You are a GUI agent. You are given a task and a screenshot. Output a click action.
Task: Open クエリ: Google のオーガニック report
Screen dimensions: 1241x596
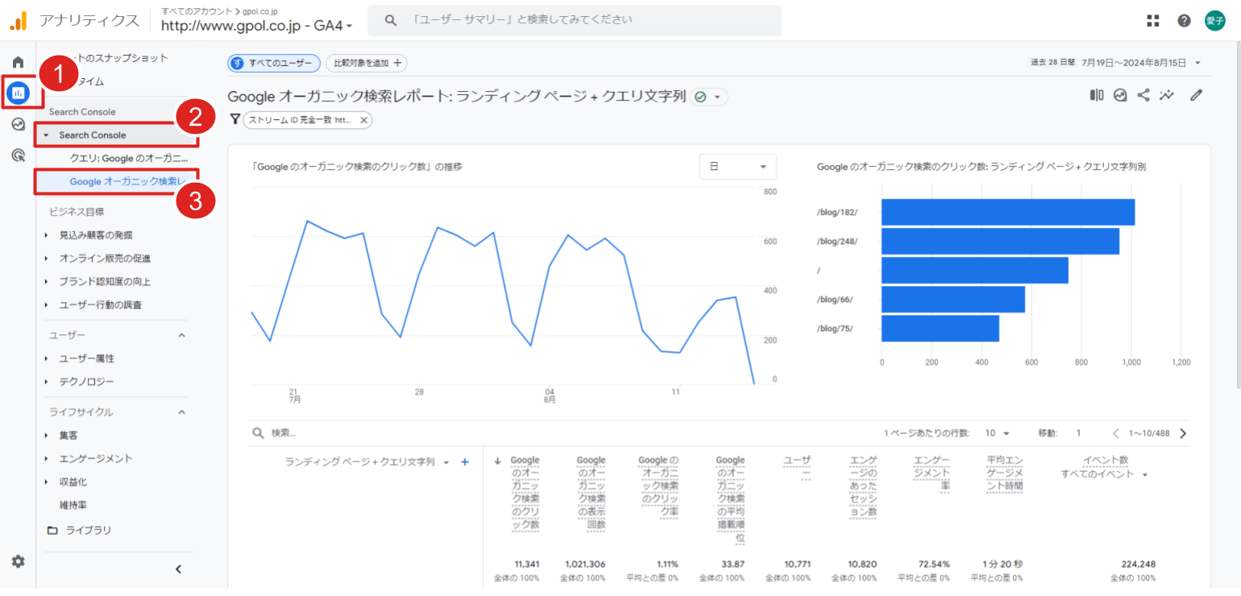129,159
